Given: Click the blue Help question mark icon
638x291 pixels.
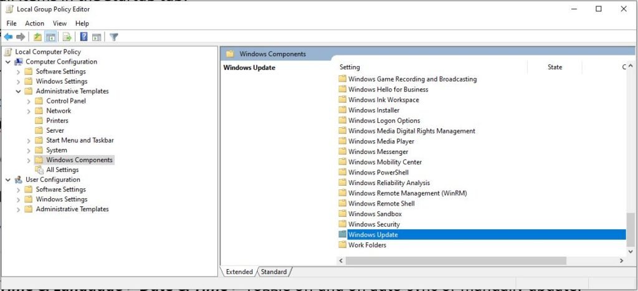Looking at the screenshot, I should 83,37.
